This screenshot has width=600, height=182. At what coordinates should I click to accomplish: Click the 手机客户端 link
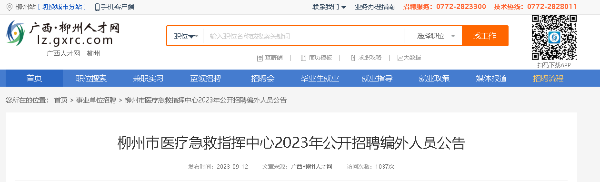[x=118, y=7]
